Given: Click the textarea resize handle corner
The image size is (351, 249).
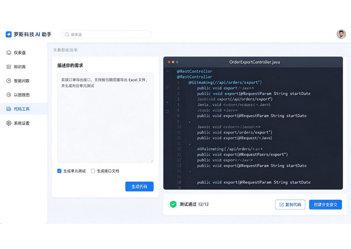Looking at the screenshot, I should coord(152,161).
